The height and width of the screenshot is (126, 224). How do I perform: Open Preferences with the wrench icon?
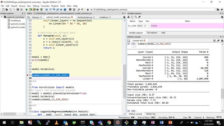point(78,9)
